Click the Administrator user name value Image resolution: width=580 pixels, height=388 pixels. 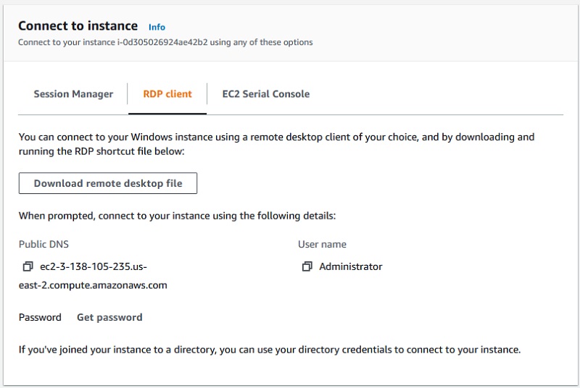click(x=350, y=266)
